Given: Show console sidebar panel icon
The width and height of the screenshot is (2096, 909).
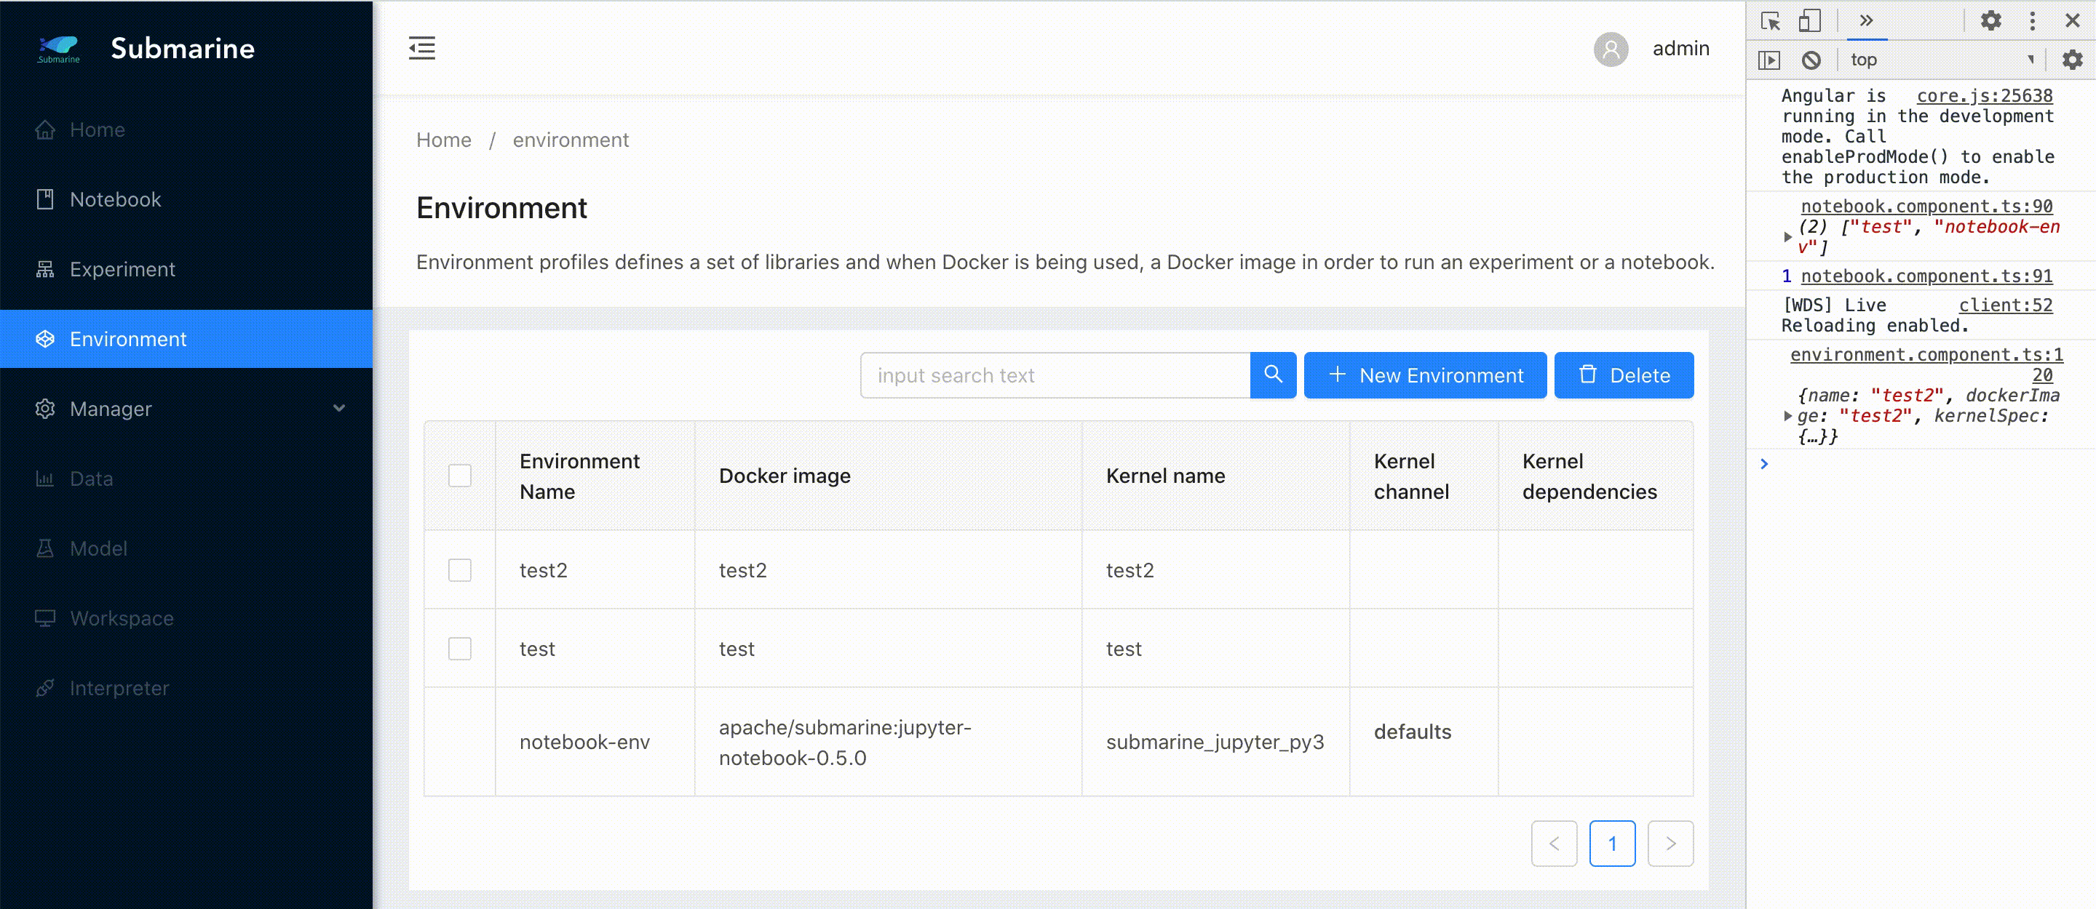Looking at the screenshot, I should pyautogui.click(x=1769, y=60).
